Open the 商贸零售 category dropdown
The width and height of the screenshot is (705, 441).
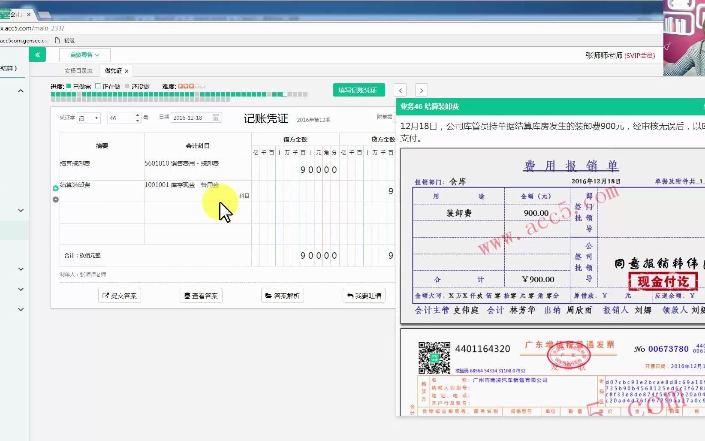(84, 54)
